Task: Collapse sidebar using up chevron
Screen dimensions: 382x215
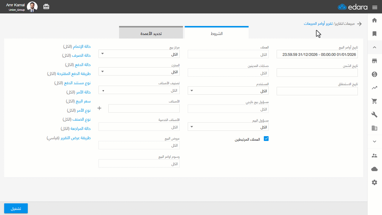Action: click(x=375, y=47)
